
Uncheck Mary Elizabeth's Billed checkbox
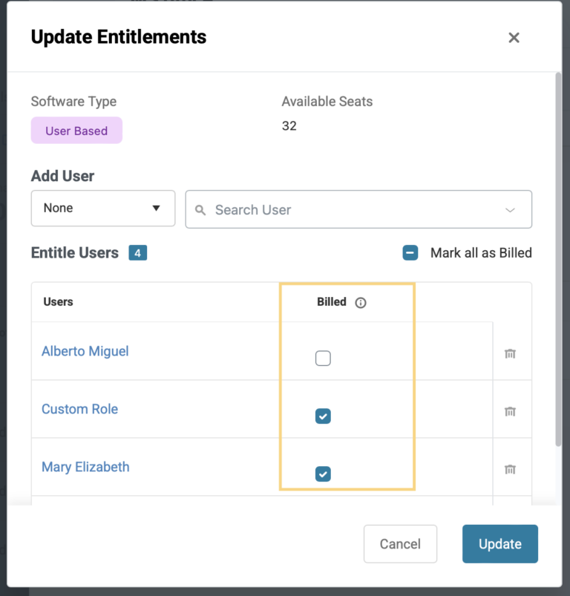(x=323, y=474)
